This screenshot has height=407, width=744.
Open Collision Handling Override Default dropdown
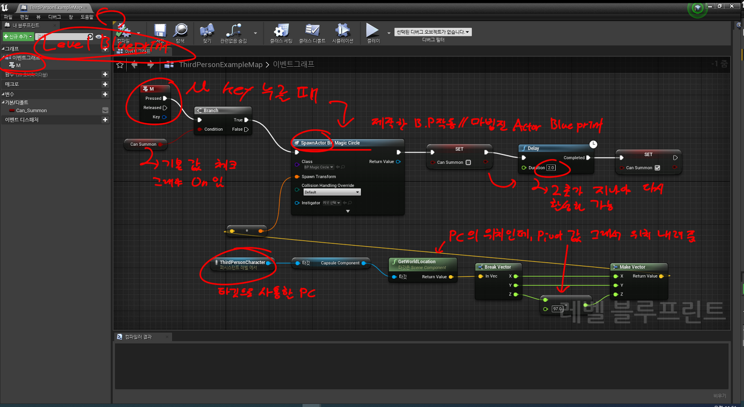pyautogui.click(x=331, y=192)
